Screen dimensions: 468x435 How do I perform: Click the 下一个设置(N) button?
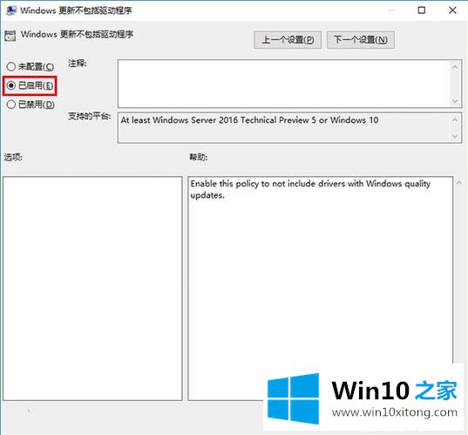(361, 40)
